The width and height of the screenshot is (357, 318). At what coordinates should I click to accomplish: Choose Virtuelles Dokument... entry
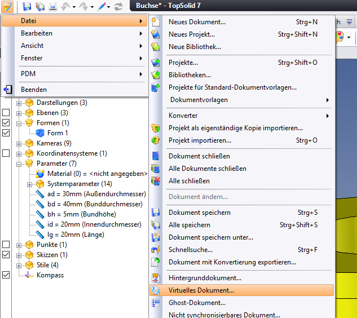pyautogui.click(x=242, y=290)
